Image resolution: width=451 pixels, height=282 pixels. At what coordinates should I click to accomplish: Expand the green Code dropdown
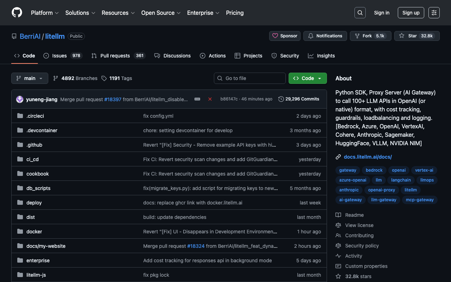click(308, 78)
